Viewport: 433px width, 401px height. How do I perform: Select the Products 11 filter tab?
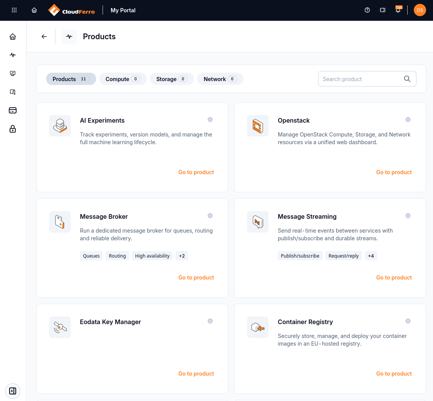(71, 79)
